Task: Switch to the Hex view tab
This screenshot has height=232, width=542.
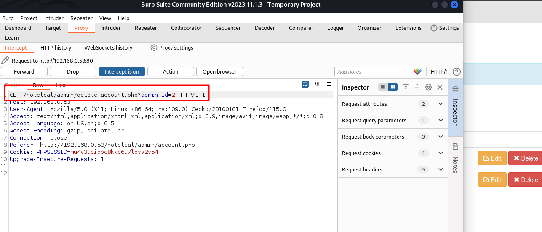Action: tap(61, 85)
